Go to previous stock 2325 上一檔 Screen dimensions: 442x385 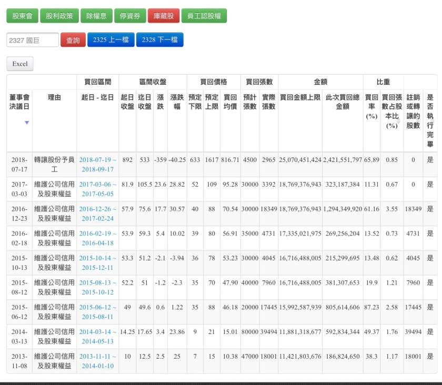click(111, 40)
